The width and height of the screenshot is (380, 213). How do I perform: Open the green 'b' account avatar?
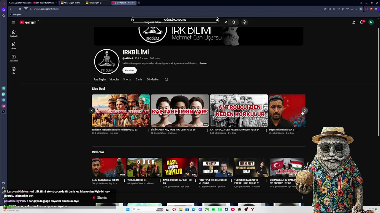(x=371, y=22)
